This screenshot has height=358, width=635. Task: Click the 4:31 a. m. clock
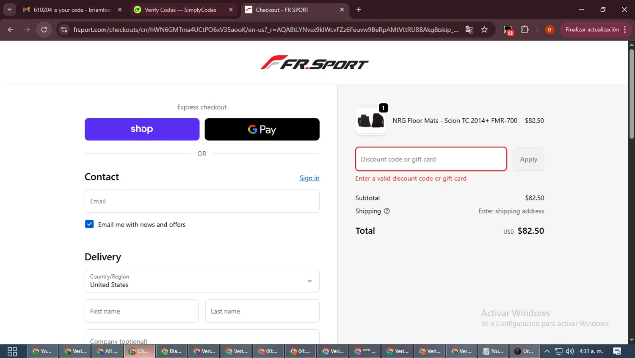[x=591, y=351]
